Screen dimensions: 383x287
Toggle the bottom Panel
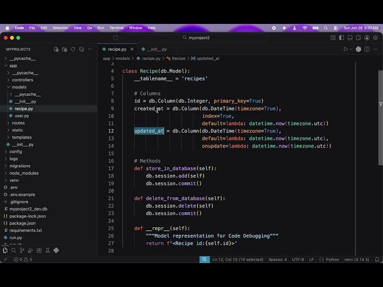click(350, 38)
